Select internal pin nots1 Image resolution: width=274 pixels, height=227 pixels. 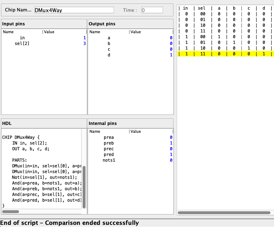coord(131,160)
